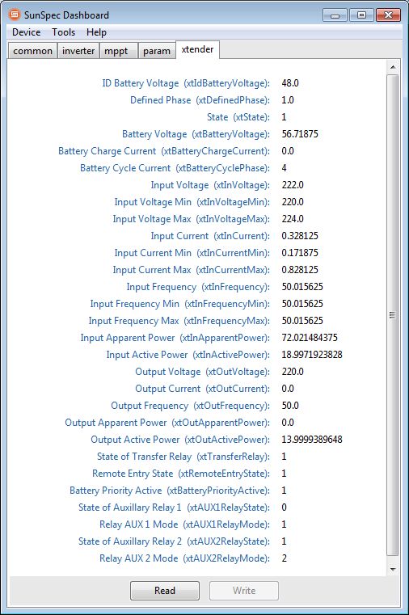Maximize the SunSpec Dashboard window

361,15
